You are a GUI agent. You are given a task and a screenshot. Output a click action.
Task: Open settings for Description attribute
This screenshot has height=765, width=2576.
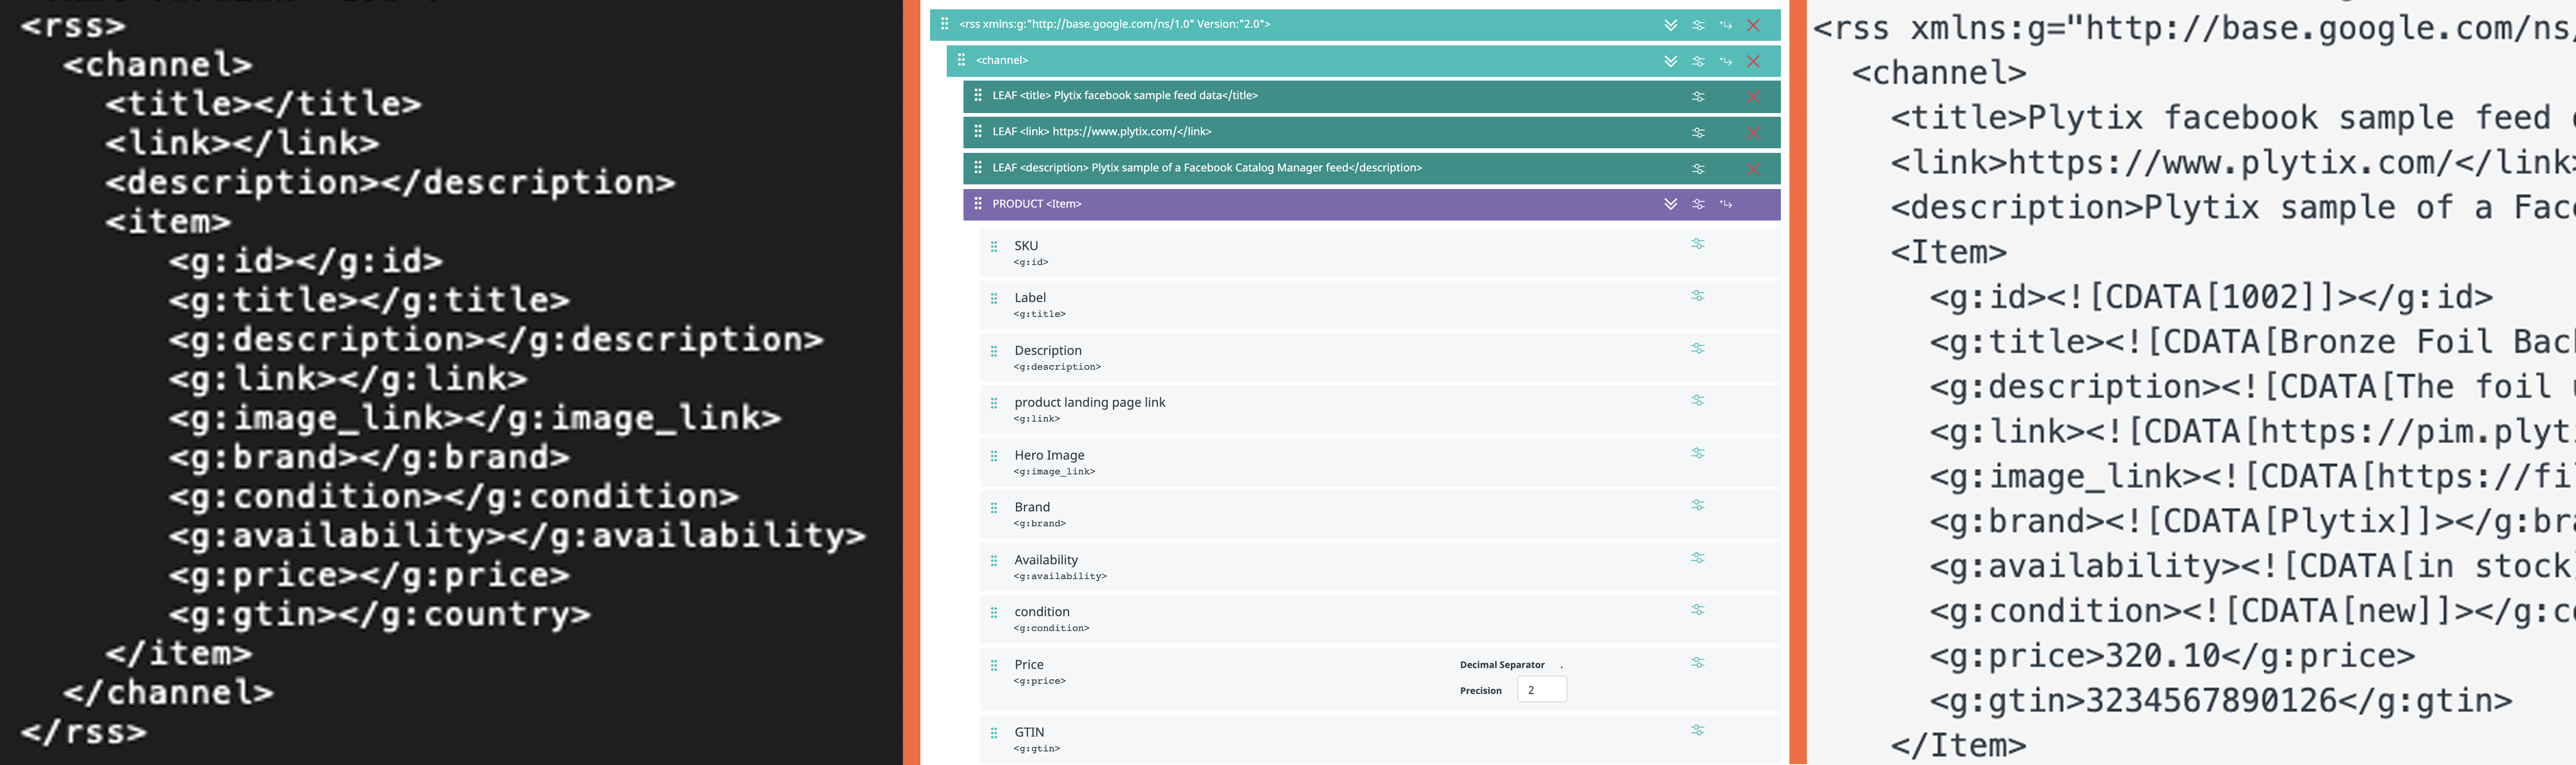click(x=1698, y=349)
